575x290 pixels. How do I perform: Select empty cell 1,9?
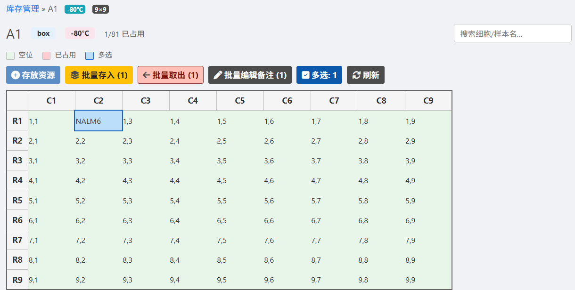click(x=428, y=121)
